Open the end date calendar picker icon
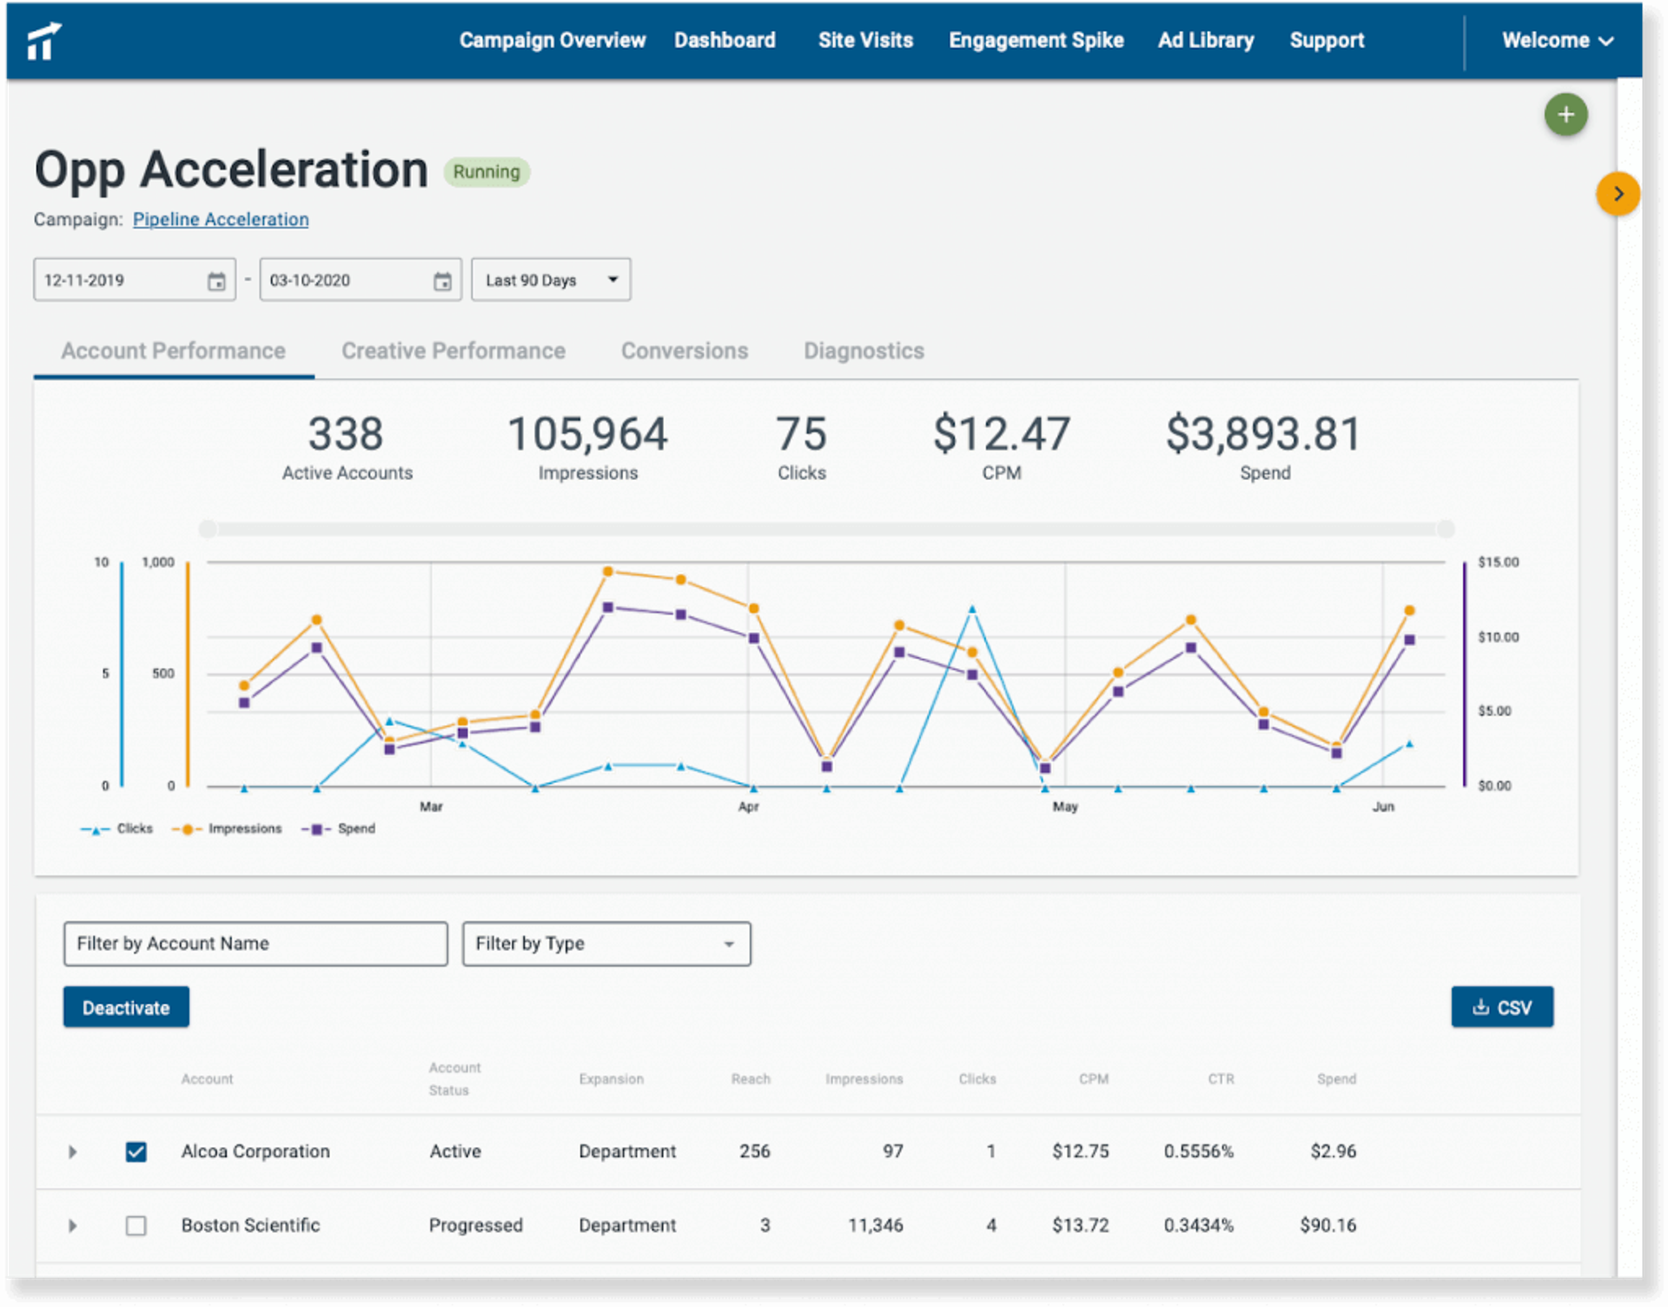The image size is (1668, 1307). [x=442, y=281]
